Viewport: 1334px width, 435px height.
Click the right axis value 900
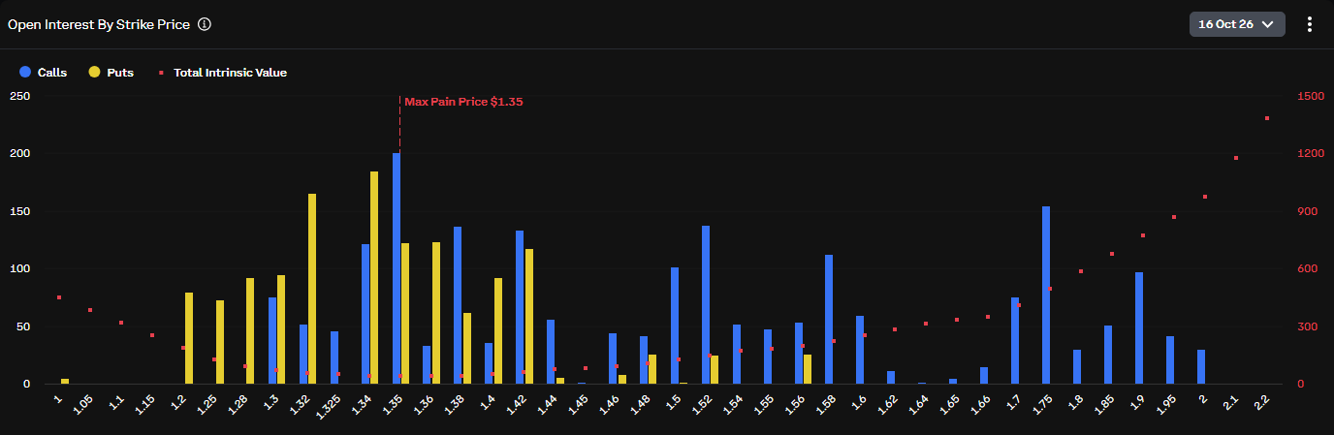point(1308,211)
